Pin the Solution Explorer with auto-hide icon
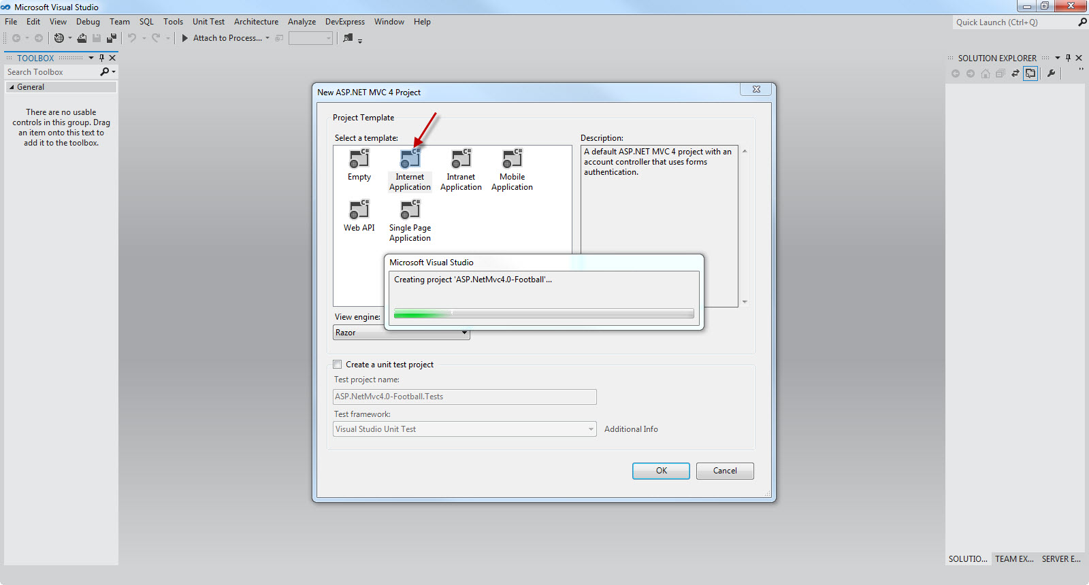This screenshot has height=585, width=1089. click(x=1068, y=58)
